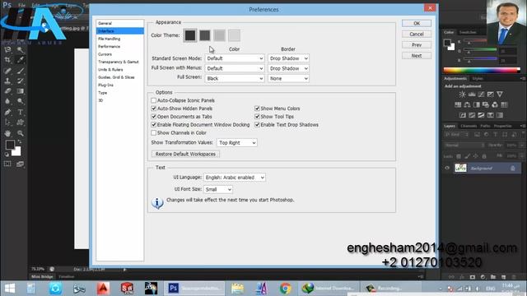527x296 pixels.
Task: Open Show Transformation Values dropdown
Action: [237, 142]
